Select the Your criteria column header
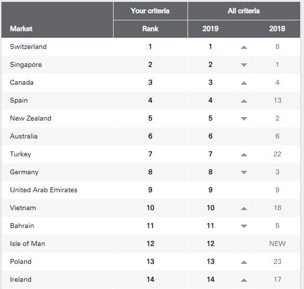Viewport: 304px width, 289px height. point(150,11)
